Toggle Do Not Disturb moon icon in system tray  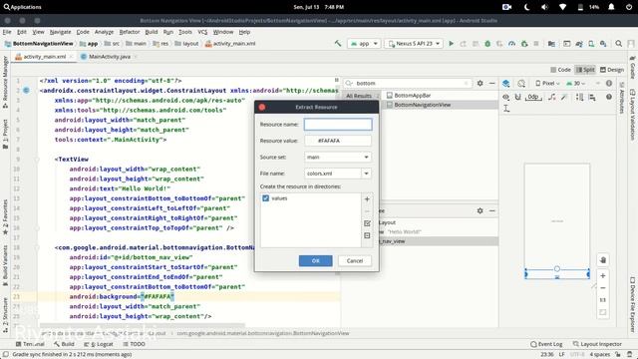coord(526,7)
